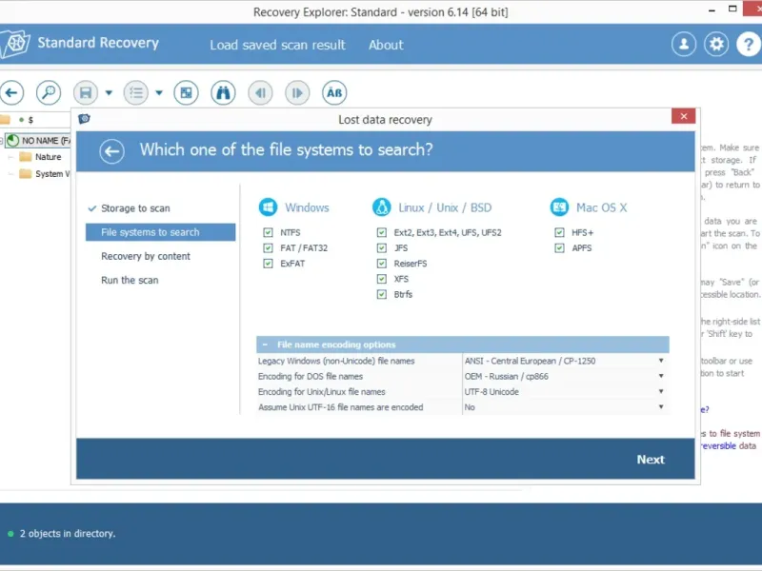Select the Nature folder in tree

pos(48,157)
